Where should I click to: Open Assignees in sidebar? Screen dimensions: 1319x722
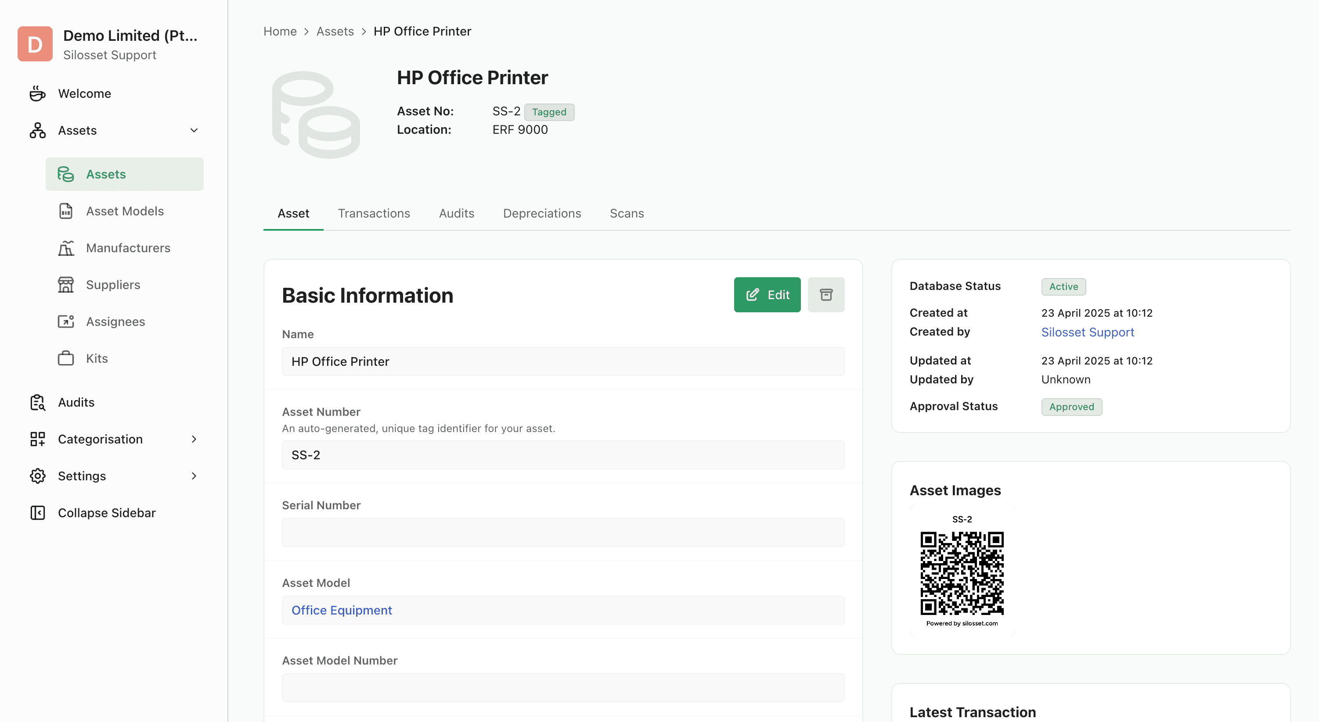click(x=116, y=322)
